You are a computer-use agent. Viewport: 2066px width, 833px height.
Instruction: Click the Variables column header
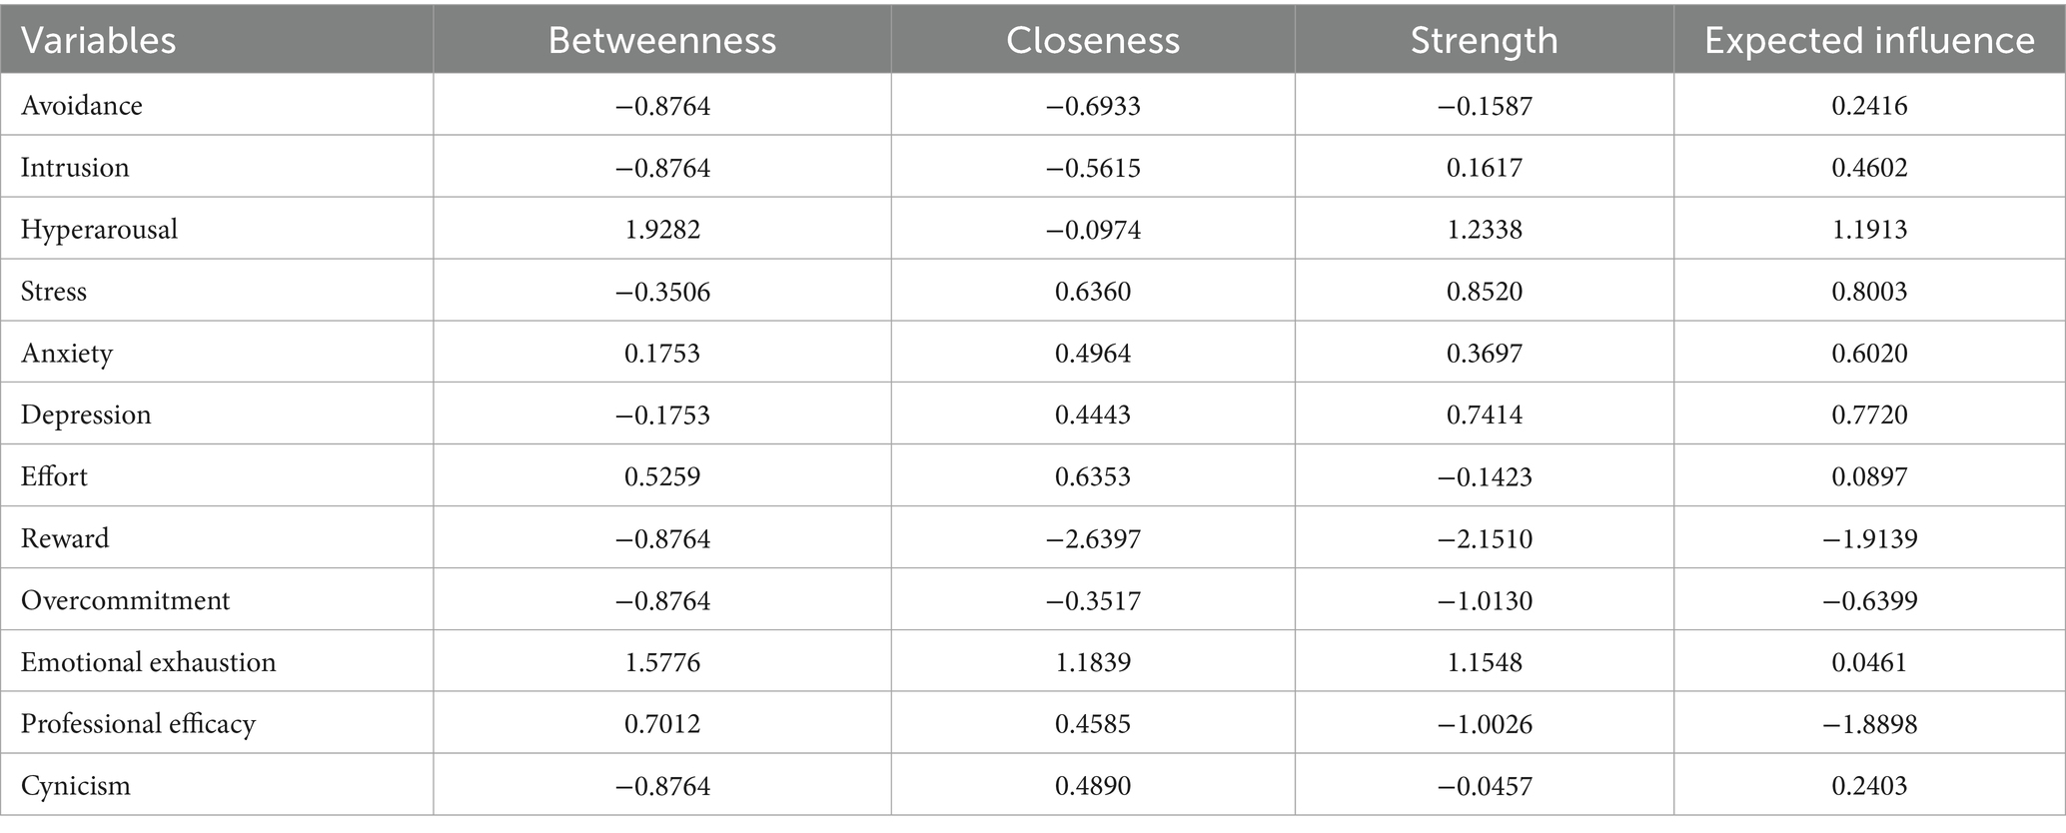pos(98,41)
